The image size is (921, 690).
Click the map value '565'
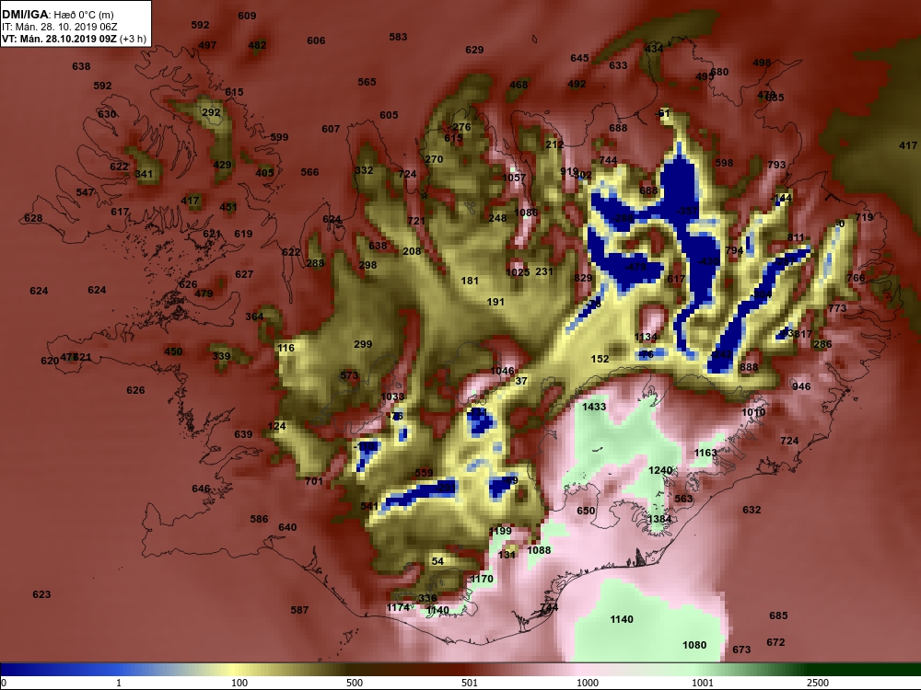pos(367,82)
